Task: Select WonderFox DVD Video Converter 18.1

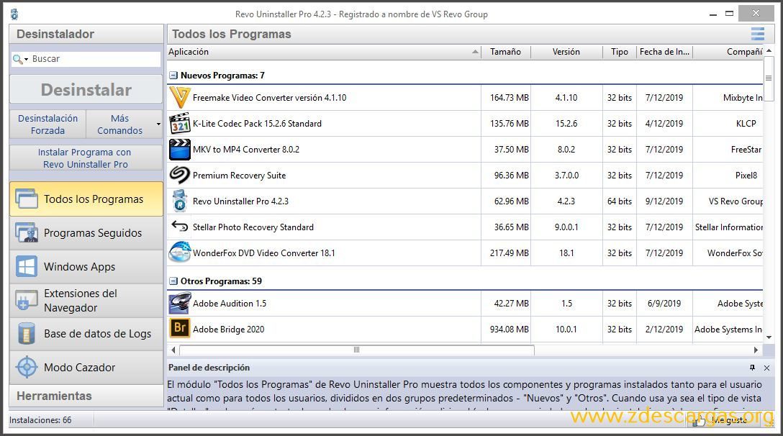Action: [466, 253]
